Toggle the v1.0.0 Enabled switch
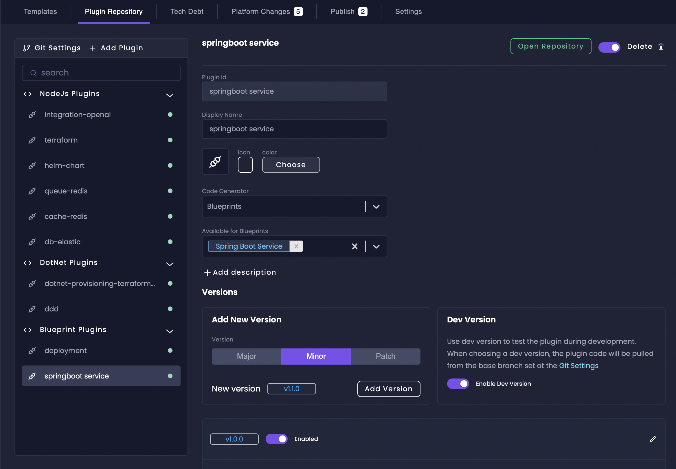 (276, 439)
